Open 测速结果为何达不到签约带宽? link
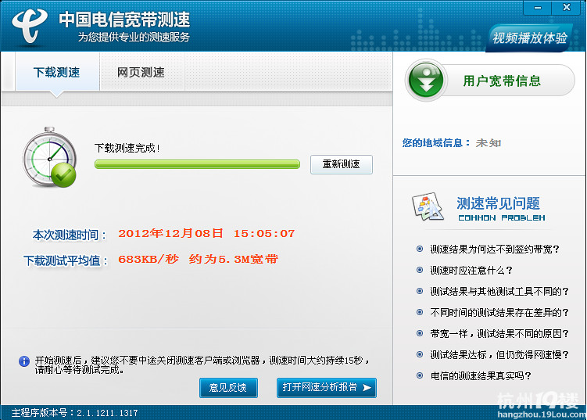This screenshot has width=587, height=420. point(495,249)
